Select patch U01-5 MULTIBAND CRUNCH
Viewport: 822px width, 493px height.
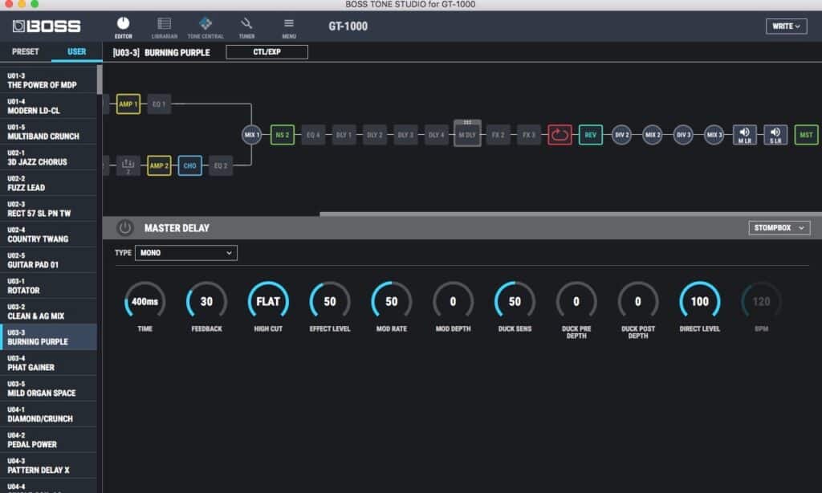click(x=48, y=132)
